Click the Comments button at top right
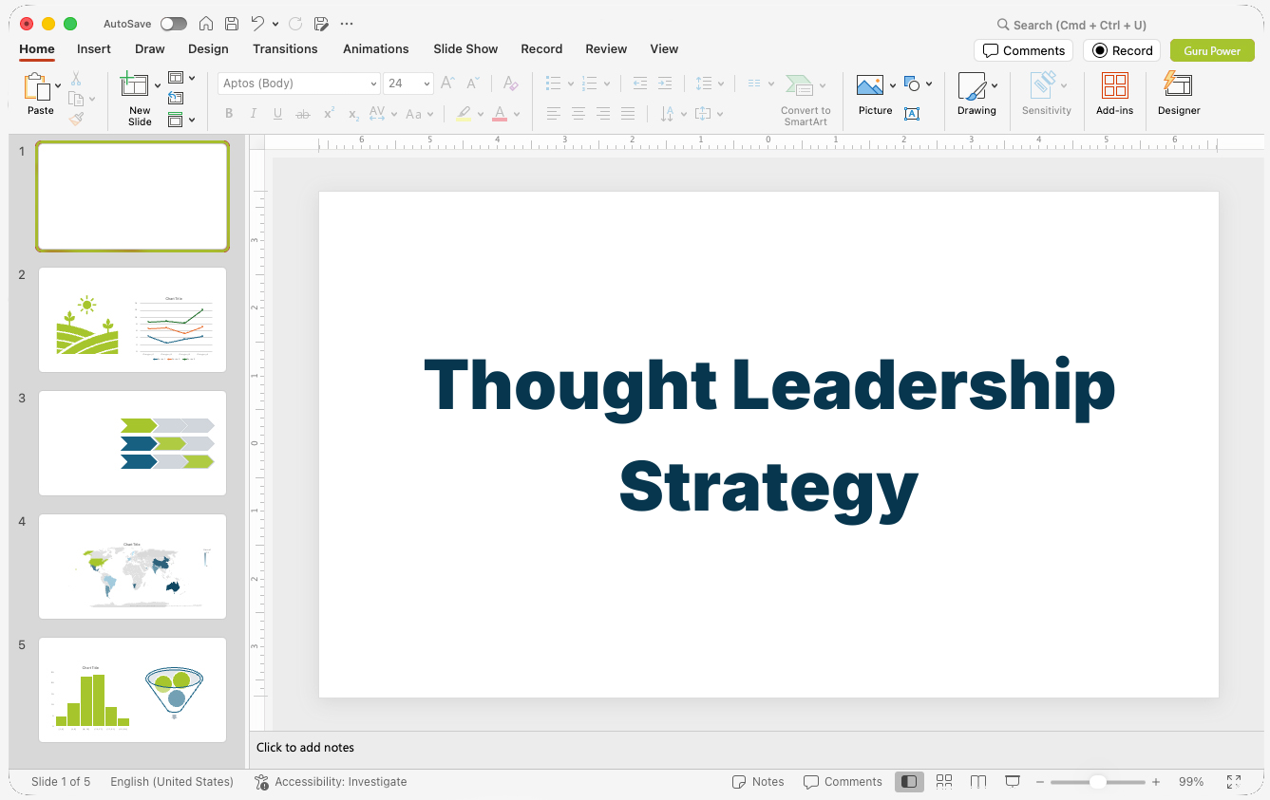The image size is (1270, 800). click(1023, 50)
